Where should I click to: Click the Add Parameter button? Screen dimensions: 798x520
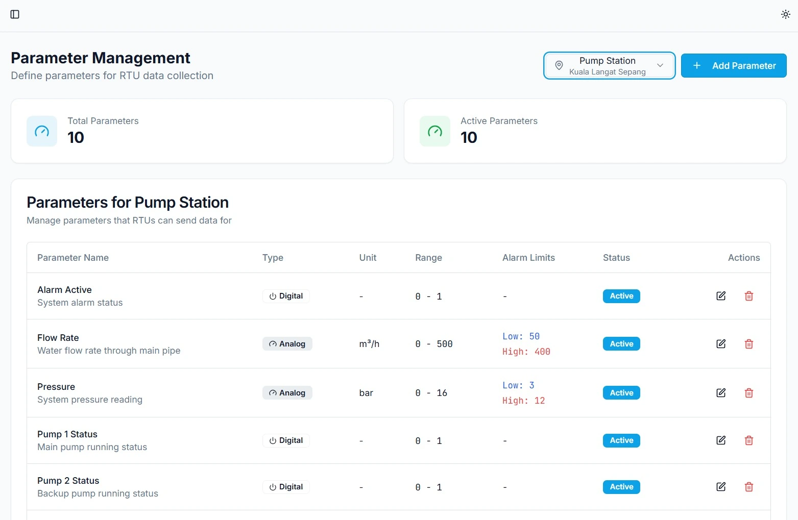[734, 66]
